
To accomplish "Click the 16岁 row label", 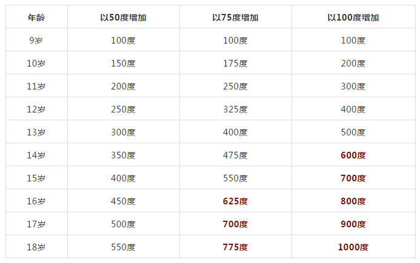I will tap(36, 201).
